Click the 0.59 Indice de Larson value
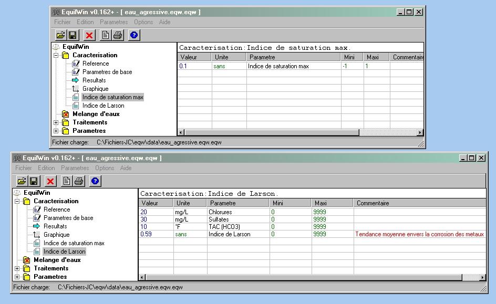Screen dimensions: 496x304 click(156, 234)
